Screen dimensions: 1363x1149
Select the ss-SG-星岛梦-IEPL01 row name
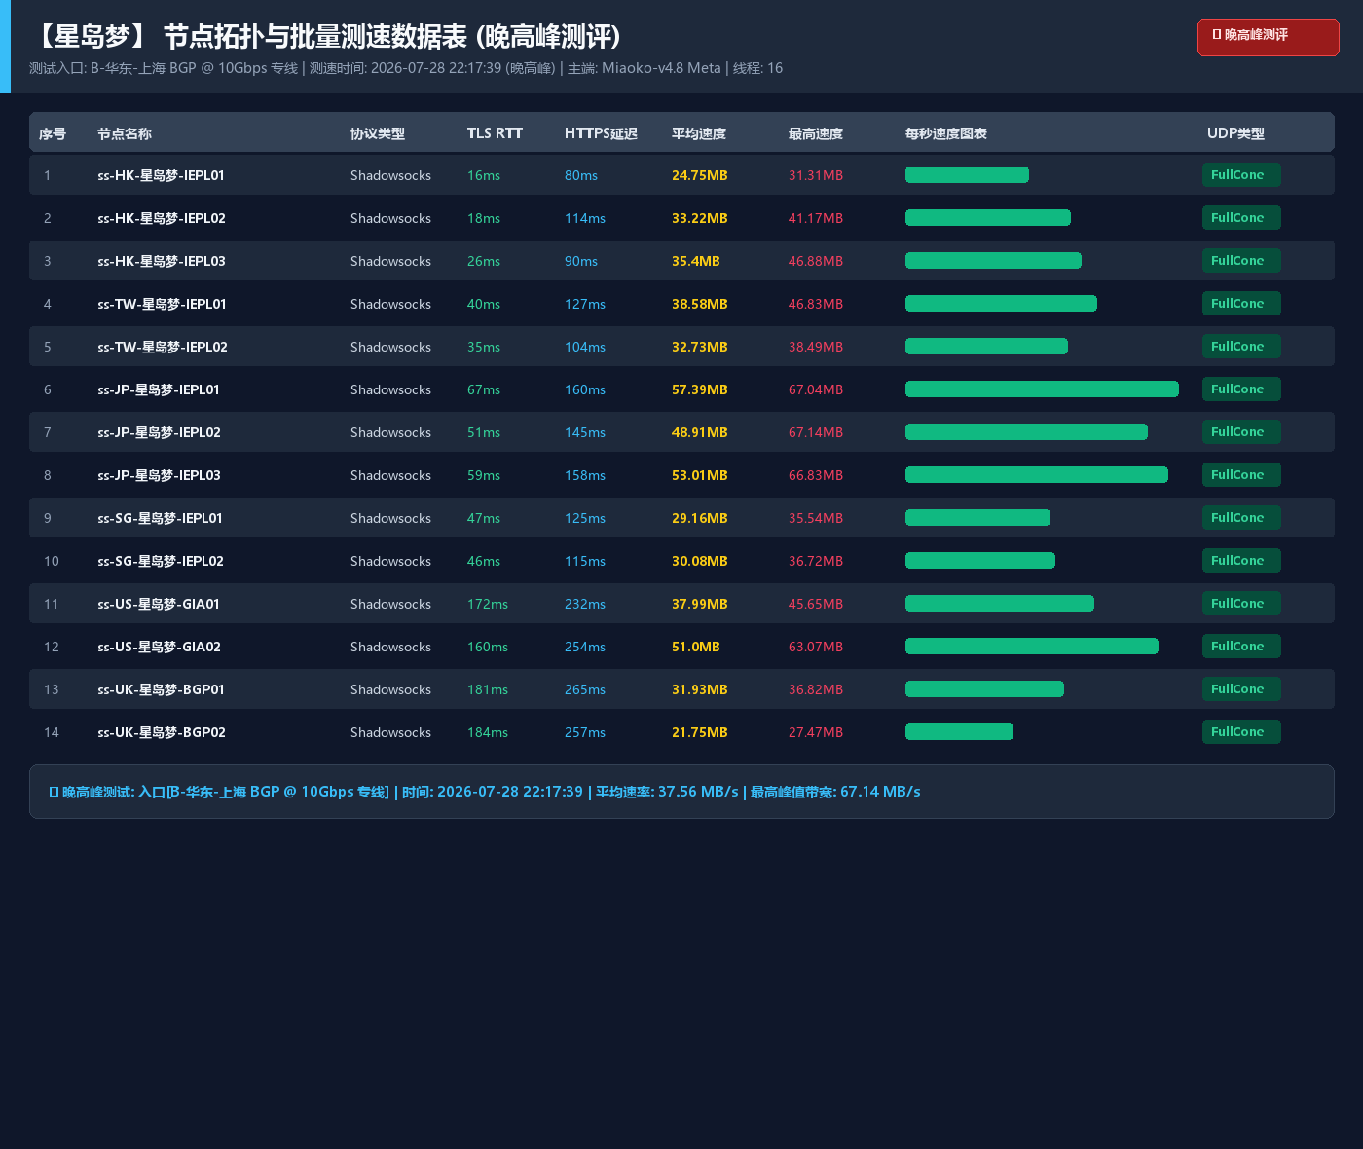point(160,518)
